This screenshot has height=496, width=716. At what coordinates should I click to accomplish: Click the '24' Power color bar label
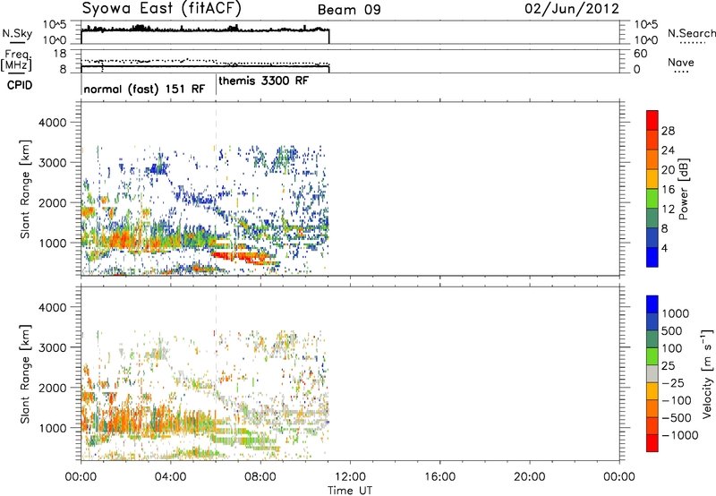tap(668, 150)
